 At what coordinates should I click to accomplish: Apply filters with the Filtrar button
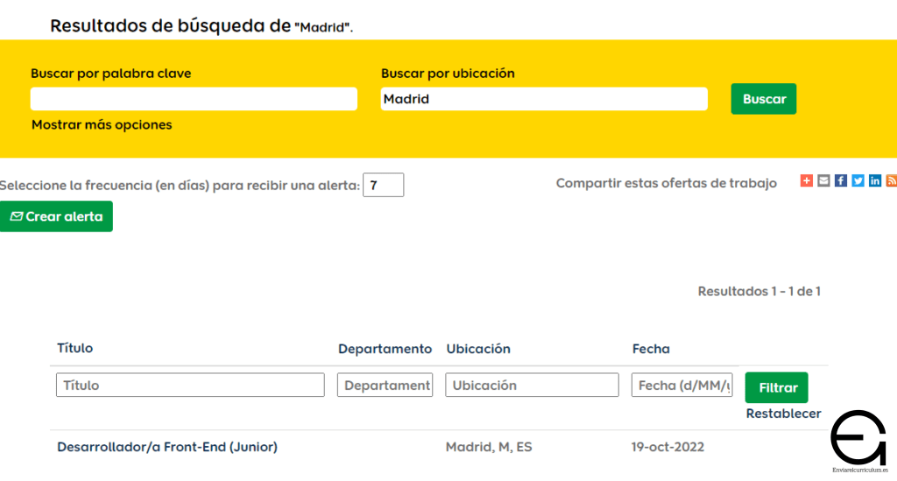[x=777, y=387]
